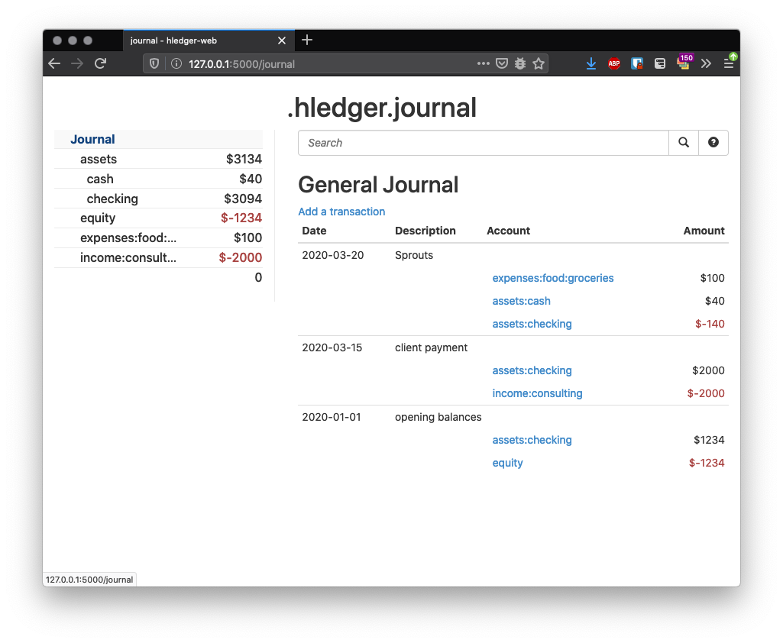Image resolution: width=783 pixels, height=643 pixels.
Task: Open the Journal sidebar link
Action: 92,139
